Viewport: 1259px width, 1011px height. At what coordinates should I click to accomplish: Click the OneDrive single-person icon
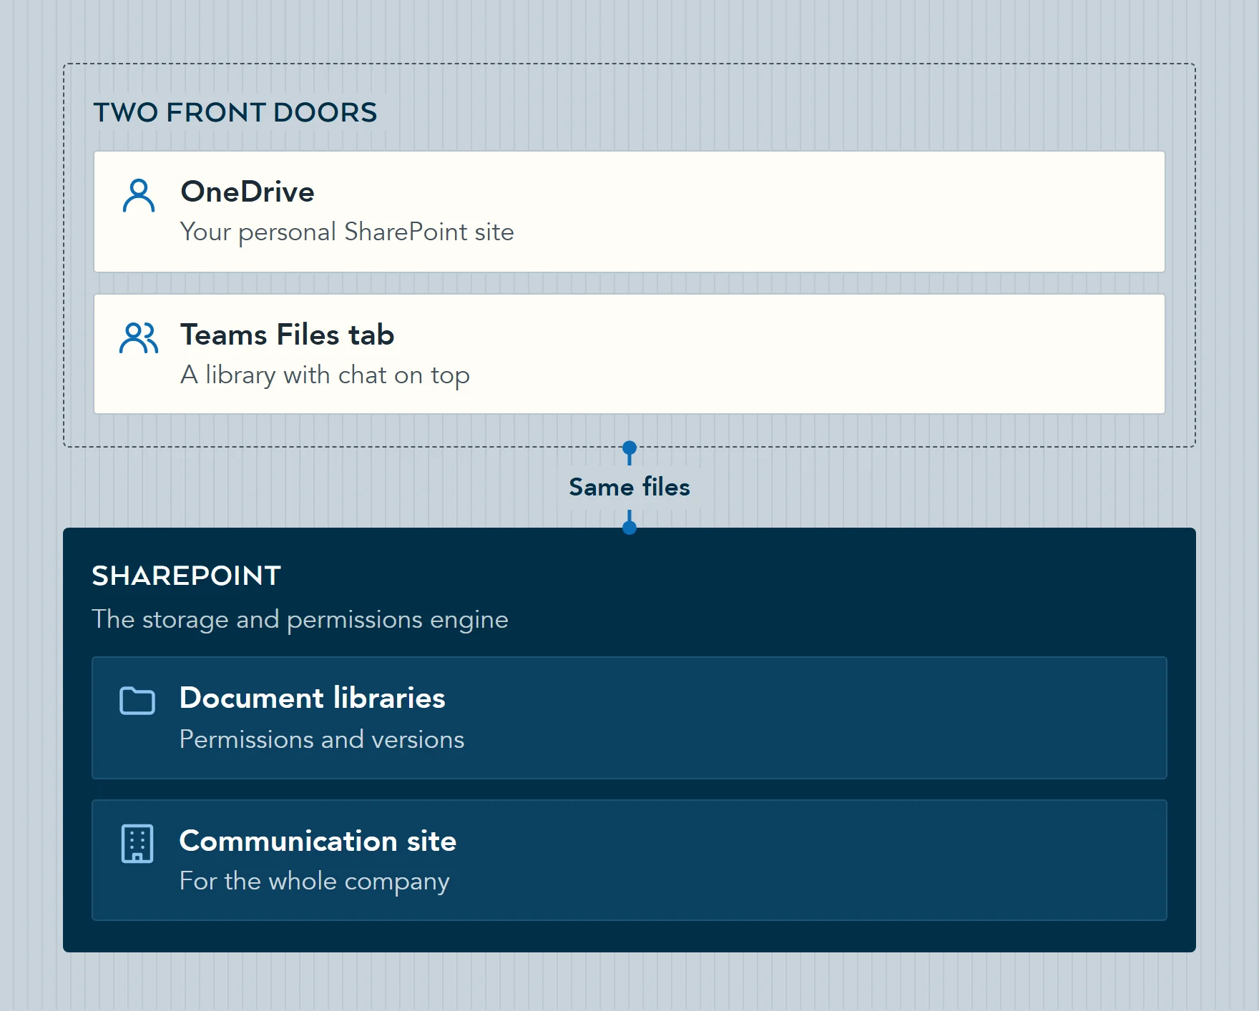point(139,196)
